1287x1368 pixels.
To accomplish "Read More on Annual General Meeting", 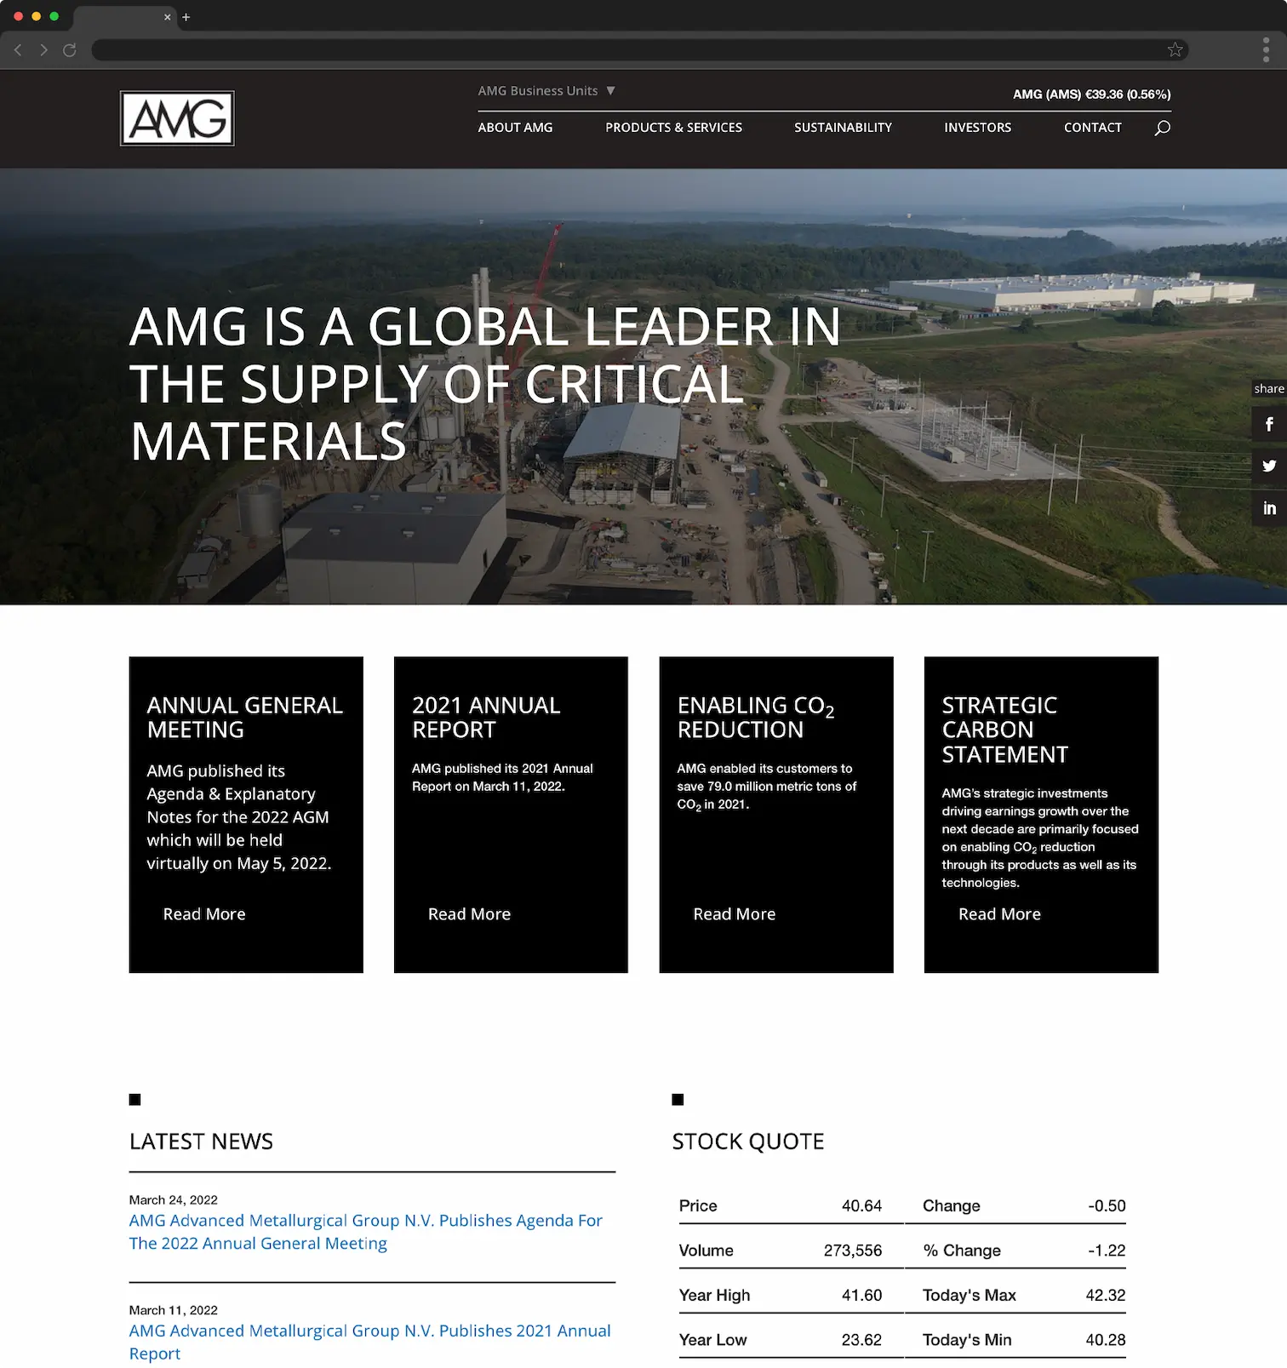I will coord(204,914).
